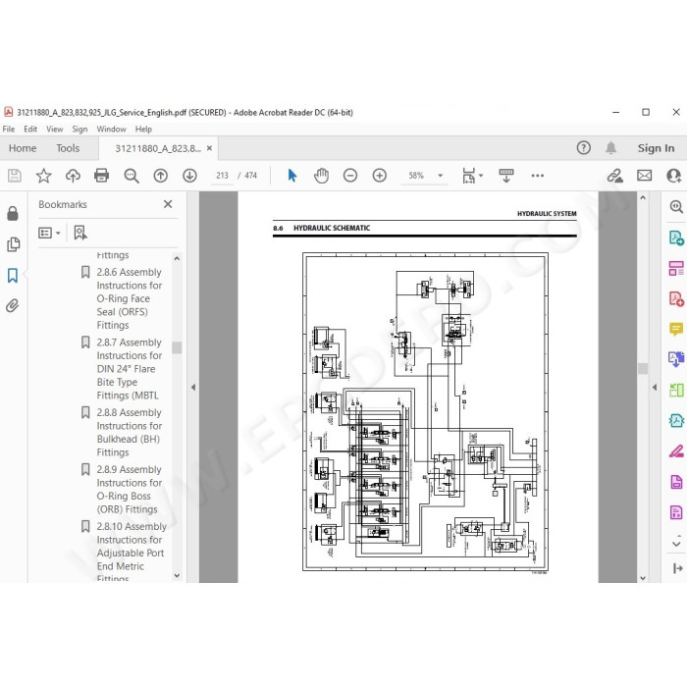This screenshot has width=687, height=687.
Task: Close the Bookmarks panel
Action: pyautogui.click(x=168, y=204)
